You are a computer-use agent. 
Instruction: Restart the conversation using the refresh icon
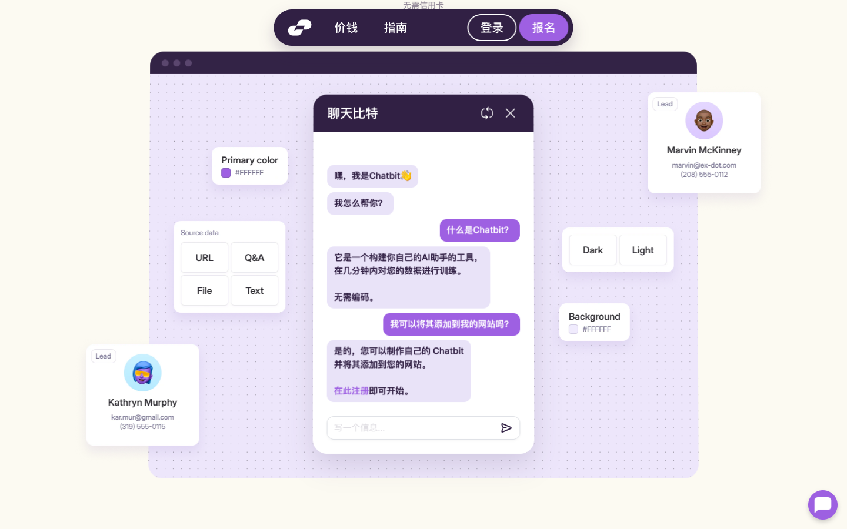487,113
